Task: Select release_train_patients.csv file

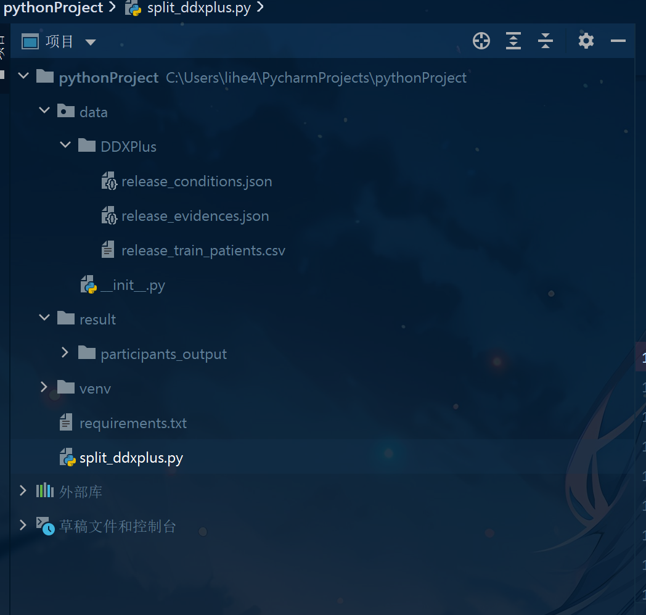Action: [x=203, y=250]
